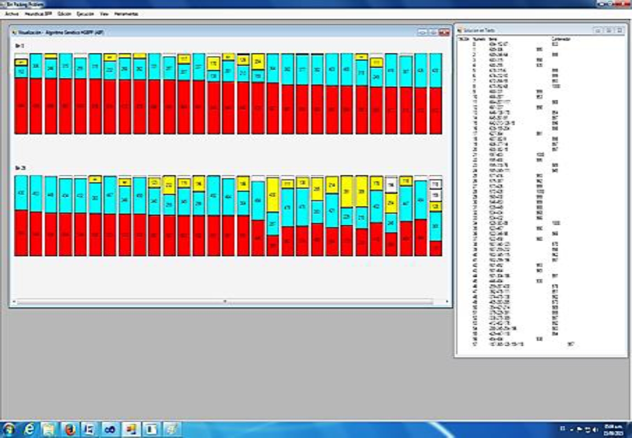Maximize the Visualización window
Screen dimensions: 632x438
(433, 32)
